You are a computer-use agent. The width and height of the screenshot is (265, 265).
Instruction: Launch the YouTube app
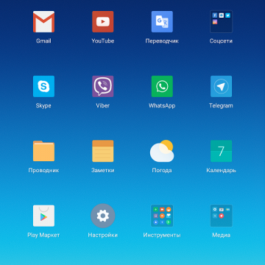(103, 21)
